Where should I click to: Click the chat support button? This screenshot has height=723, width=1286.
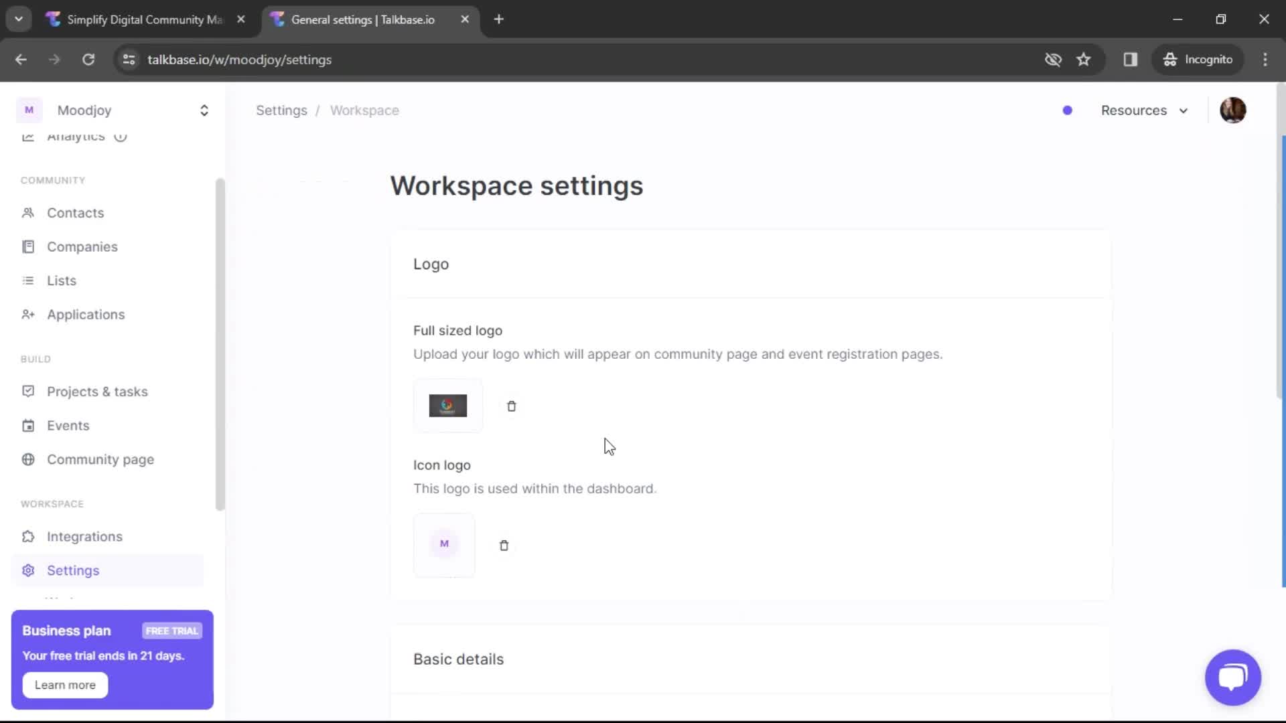pyautogui.click(x=1233, y=676)
